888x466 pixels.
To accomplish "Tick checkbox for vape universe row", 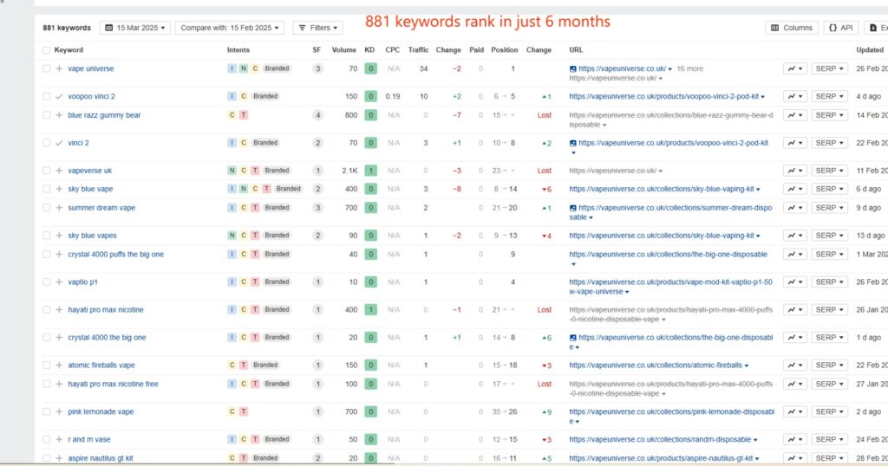I will click(x=47, y=68).
